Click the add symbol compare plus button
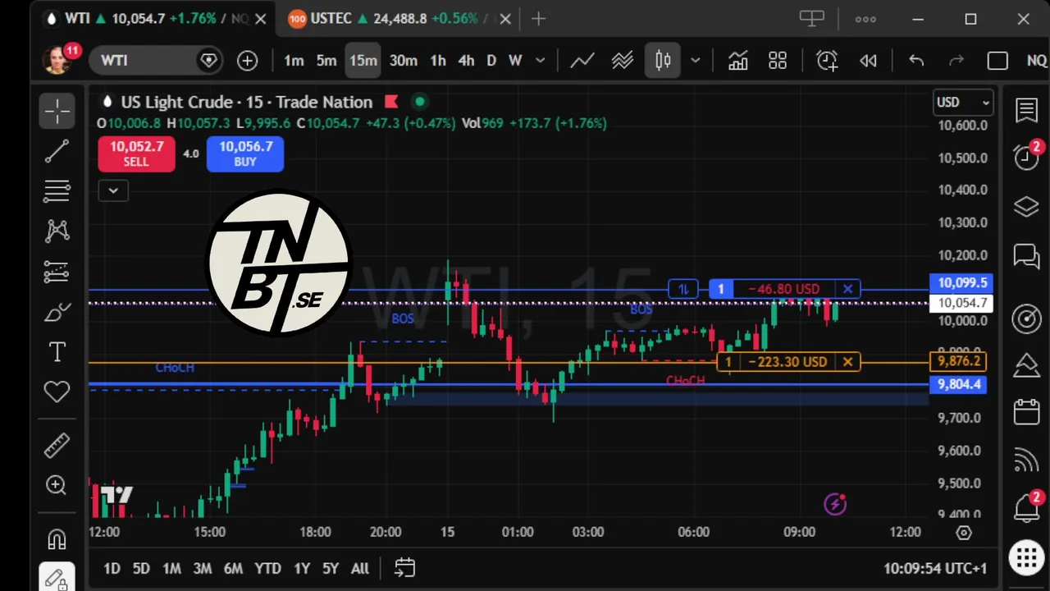The height and width of the screenshot is (591, 1050). [x=247, y=60]
